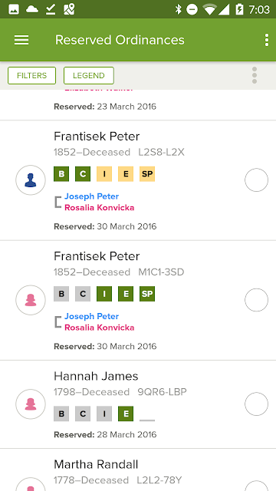Image resolution: width=276 pixels, height=491 pixels.
Task: Select Hannah James radio circle
Action: tap(256, 404)
